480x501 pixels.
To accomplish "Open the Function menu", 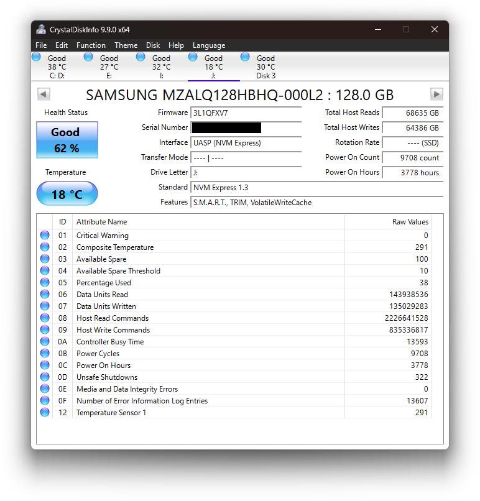I will tap(91, 45).
